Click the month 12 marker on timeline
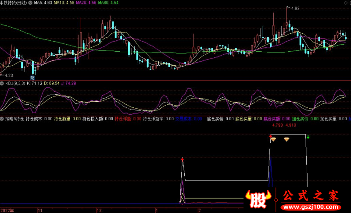Viewport: 351px width, 213px height. pos(100,210)
